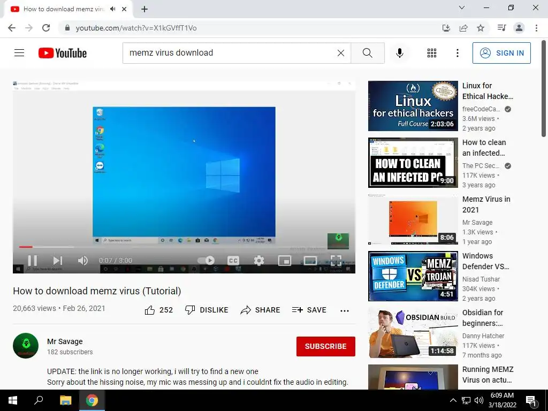548x411 pixels.
Task: Open Memz Virus in 2021 thumbnail
Action: coord(413,219)
